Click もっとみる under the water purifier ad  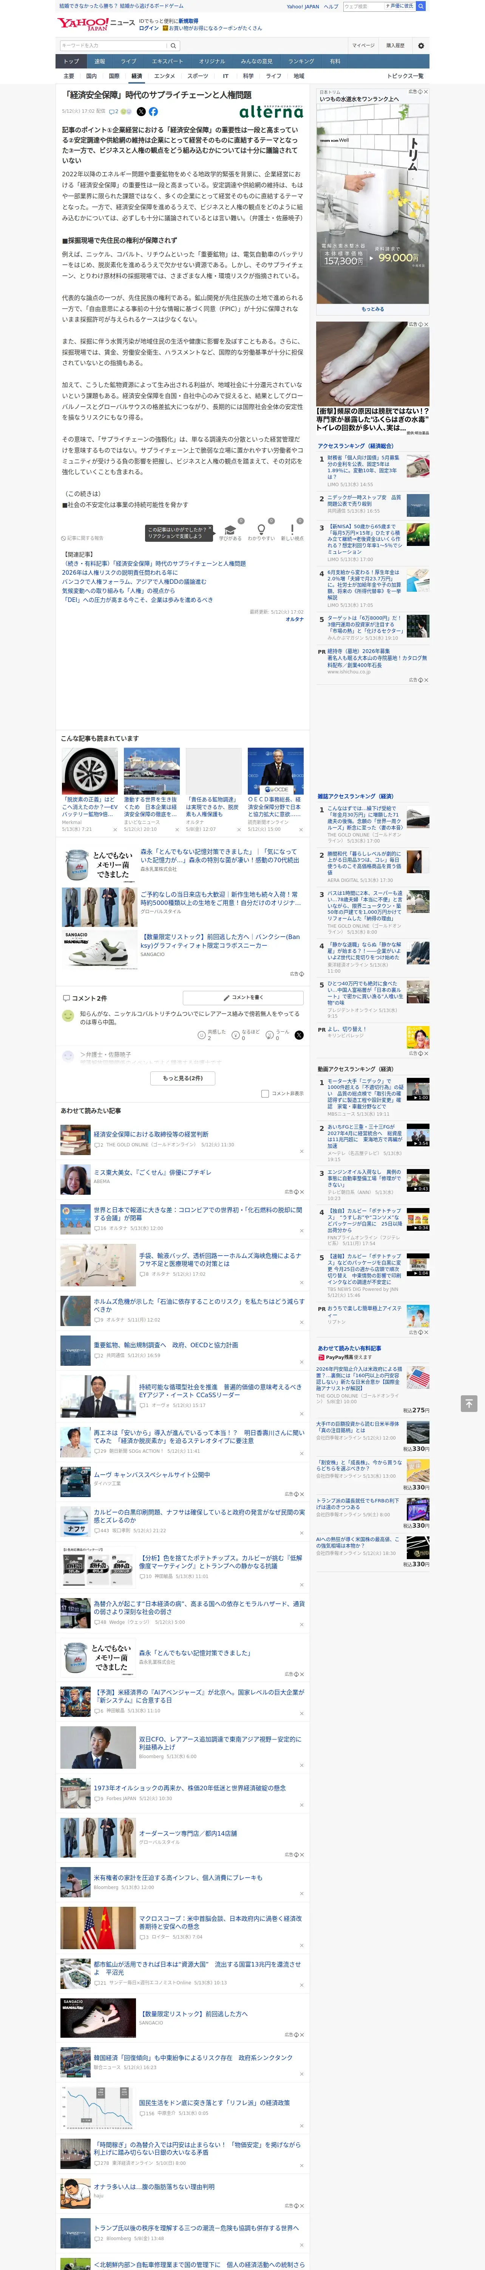pyautogui.click(x=372, y=309)
